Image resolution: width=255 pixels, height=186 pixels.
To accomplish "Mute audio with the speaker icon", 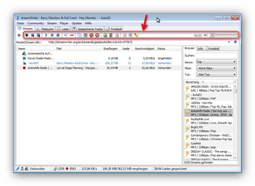I will pos(206,35).
